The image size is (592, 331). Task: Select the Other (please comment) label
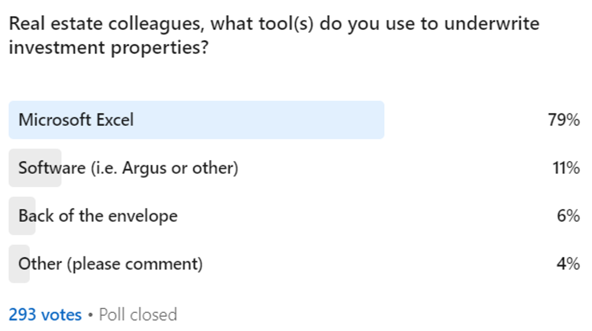[110, 264]
